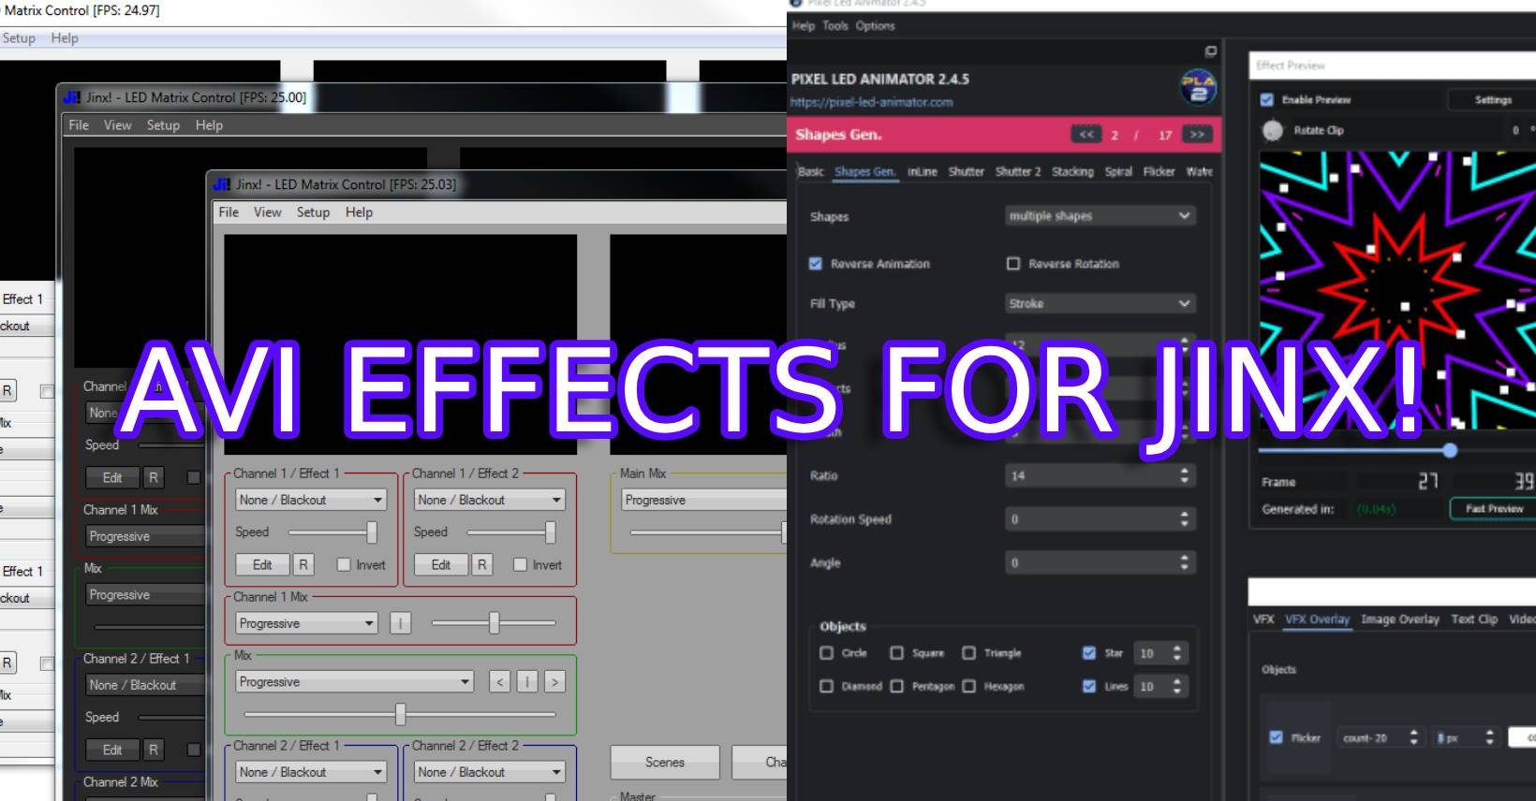Adjust the Ratio value stepper
The image size is (1536, 801).
[1185, 475]
